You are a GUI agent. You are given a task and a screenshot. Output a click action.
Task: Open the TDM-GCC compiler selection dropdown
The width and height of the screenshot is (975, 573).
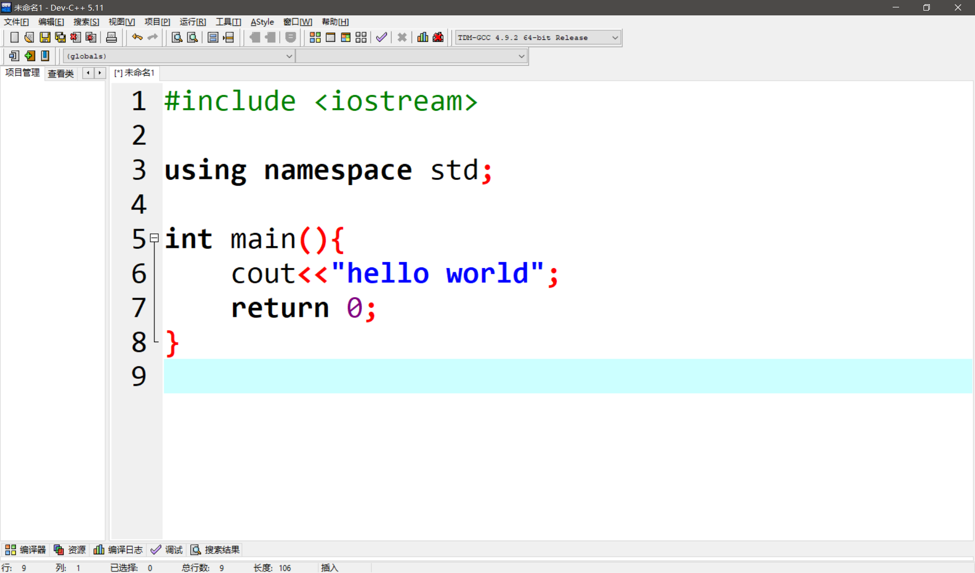pyautogui.click(x=537, y=38)
